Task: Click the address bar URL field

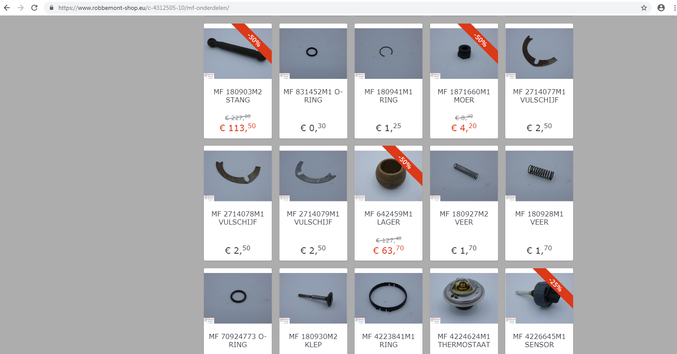Action: click(343, 8)
